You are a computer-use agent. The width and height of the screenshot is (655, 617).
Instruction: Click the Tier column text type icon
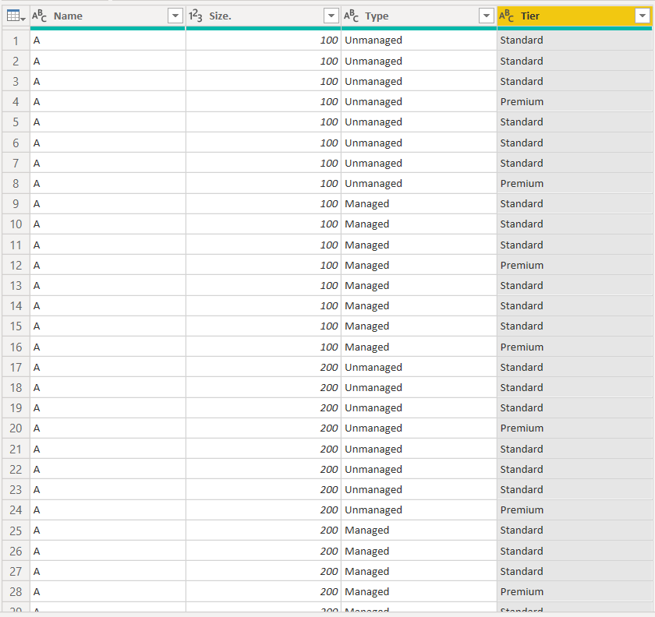click(x=506, y=16)
